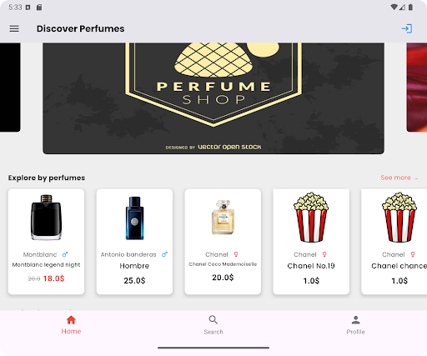Click male symbol beside Montblanc
Screen dimensions: 427x356
pos(65,254)
